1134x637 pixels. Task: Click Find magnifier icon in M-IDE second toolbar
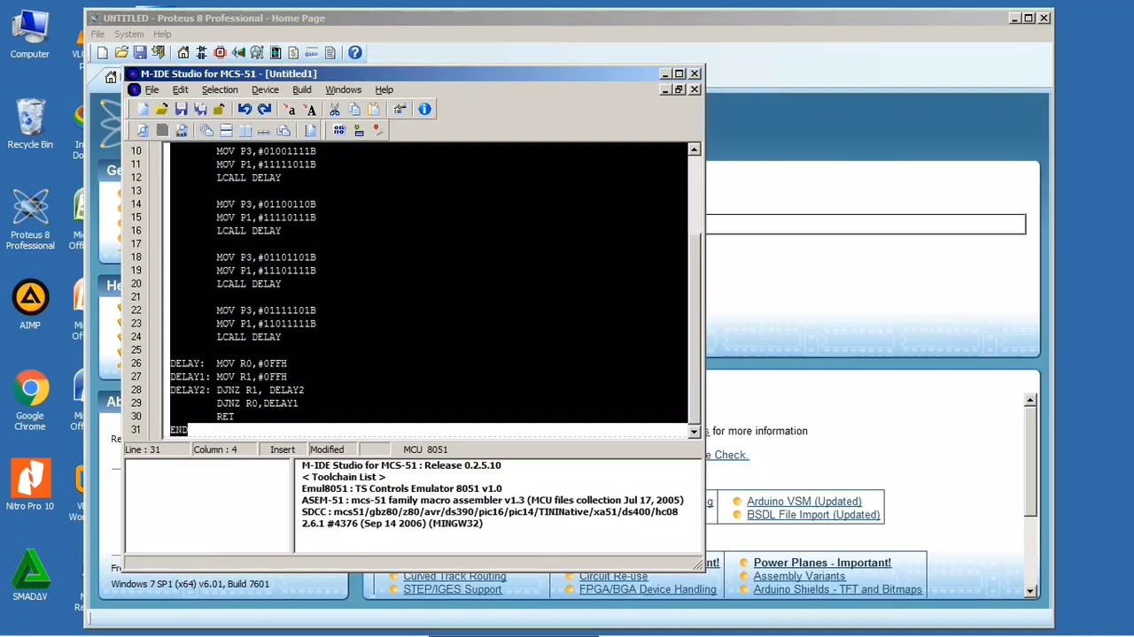point(142,130)
